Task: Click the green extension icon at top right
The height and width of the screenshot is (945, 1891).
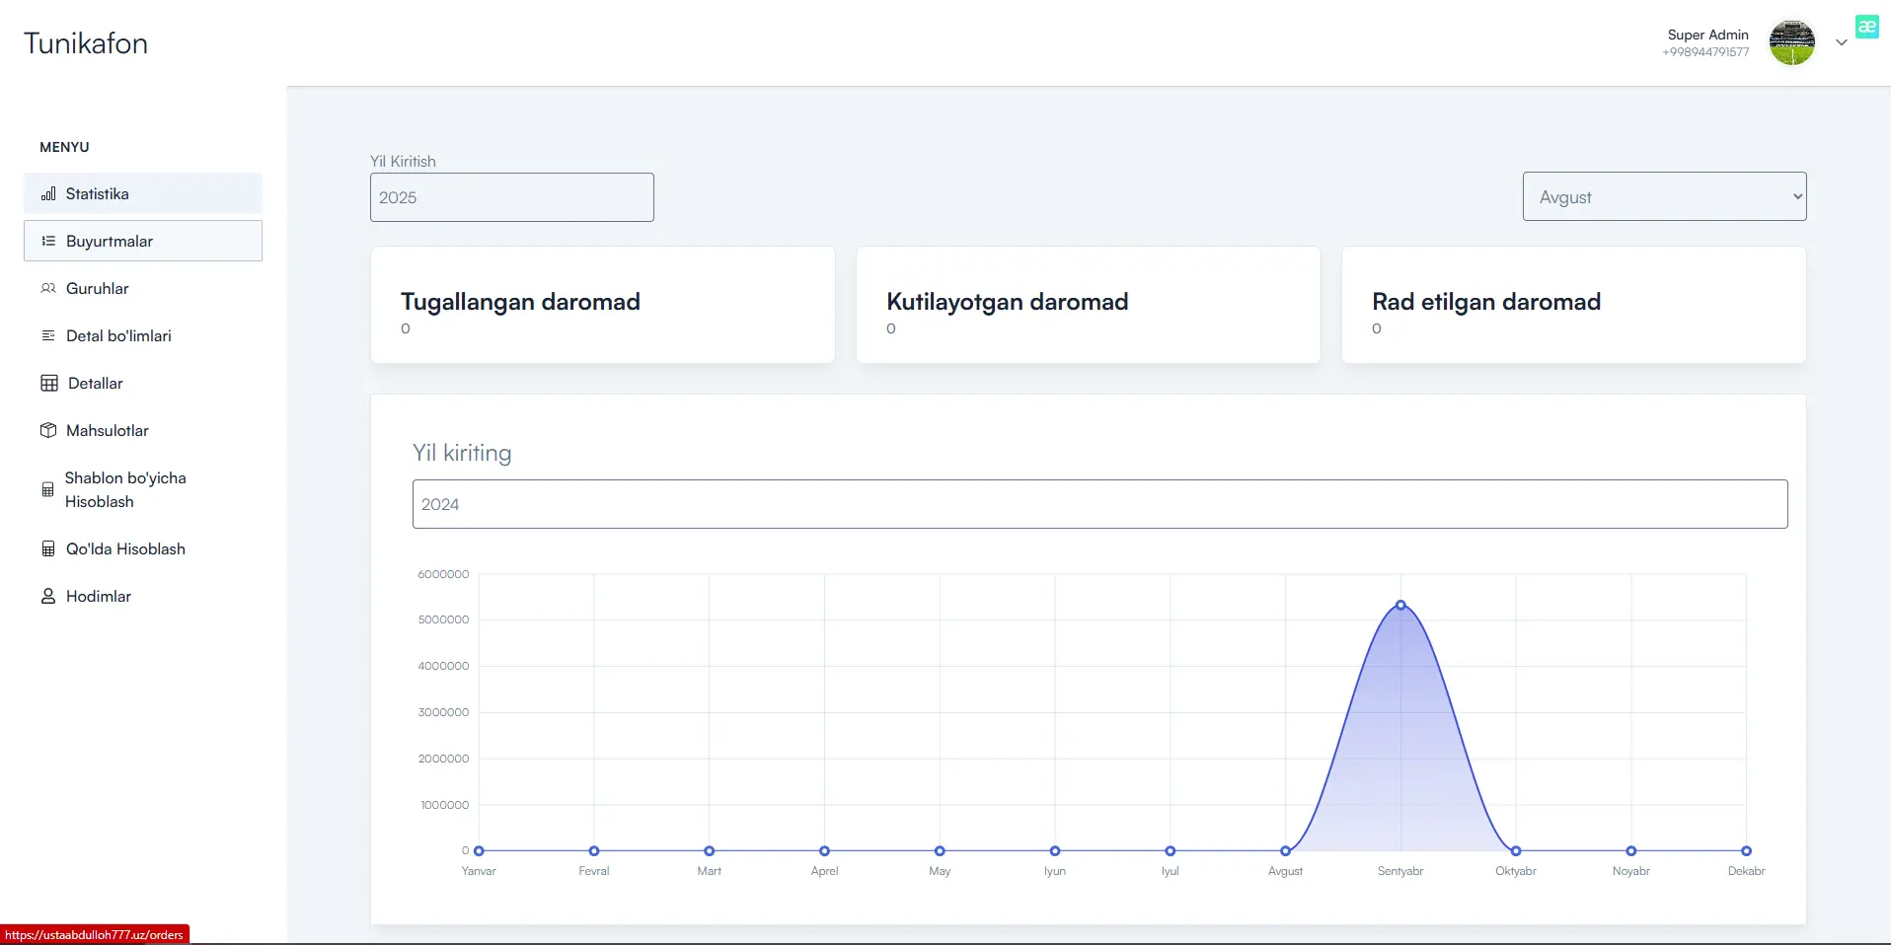Action: [1866, 28]
